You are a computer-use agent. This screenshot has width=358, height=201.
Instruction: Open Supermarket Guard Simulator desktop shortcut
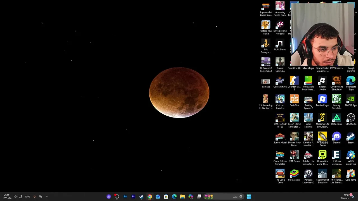pyautogui.click(x=266, y=9)
